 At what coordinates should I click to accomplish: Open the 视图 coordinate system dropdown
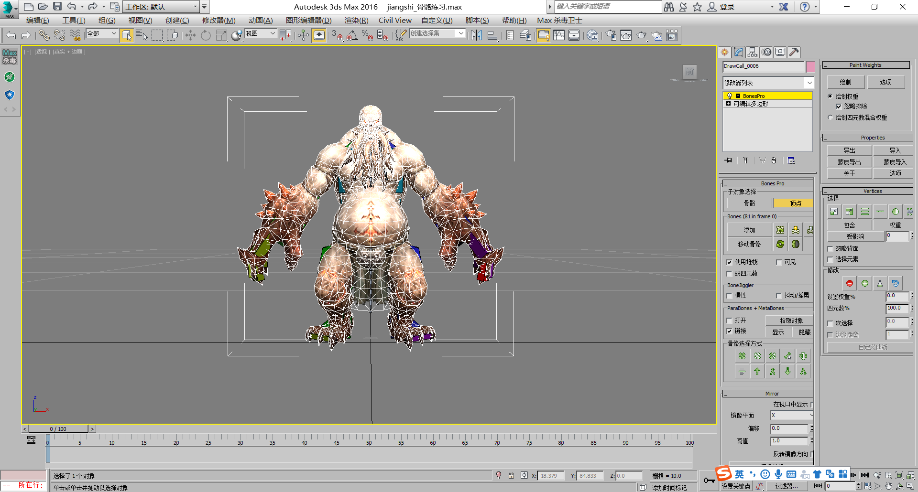tap(261, 33)
